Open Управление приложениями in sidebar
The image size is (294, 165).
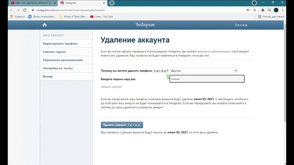pyautogui.click(x=66, y=60)
